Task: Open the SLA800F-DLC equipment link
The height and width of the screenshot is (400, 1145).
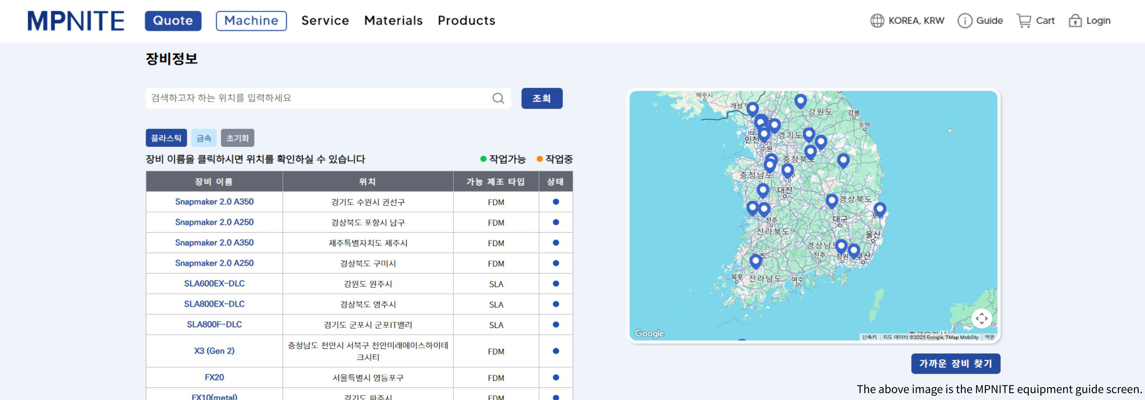Action: tap(214, 324)
